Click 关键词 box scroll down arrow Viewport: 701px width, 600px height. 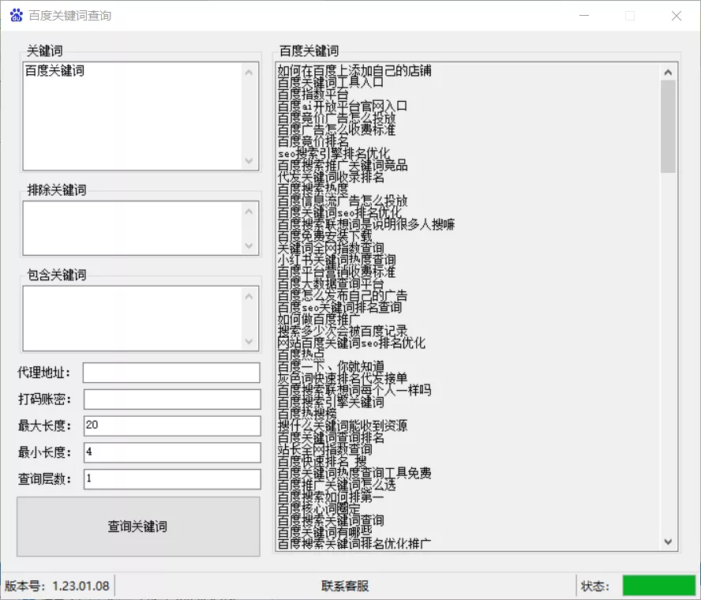pos(249,160)
